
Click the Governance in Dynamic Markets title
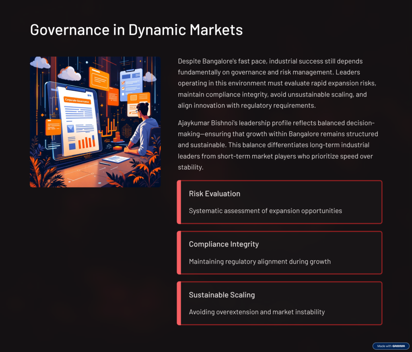point(136,30)
